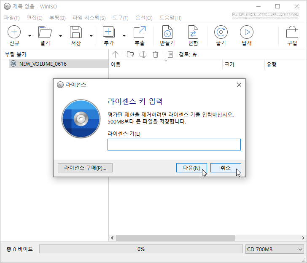Click the 라이선스 구매(P)... button
The width and height of the screenshot is (307, 263).
(85, 168)
